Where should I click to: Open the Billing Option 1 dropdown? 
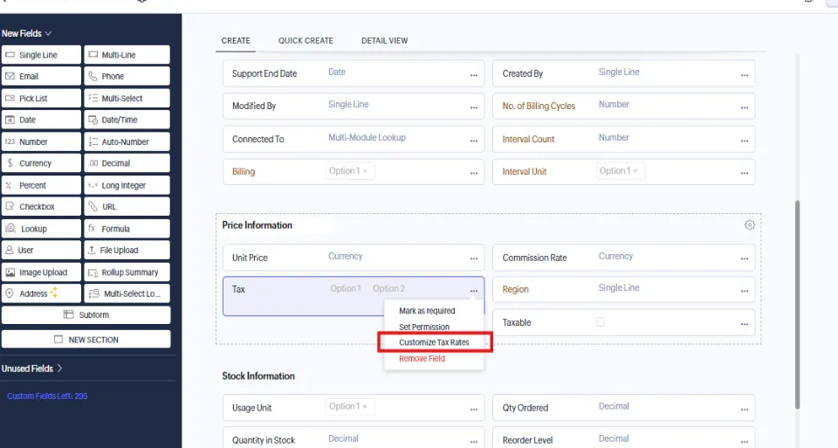[350, 171]
